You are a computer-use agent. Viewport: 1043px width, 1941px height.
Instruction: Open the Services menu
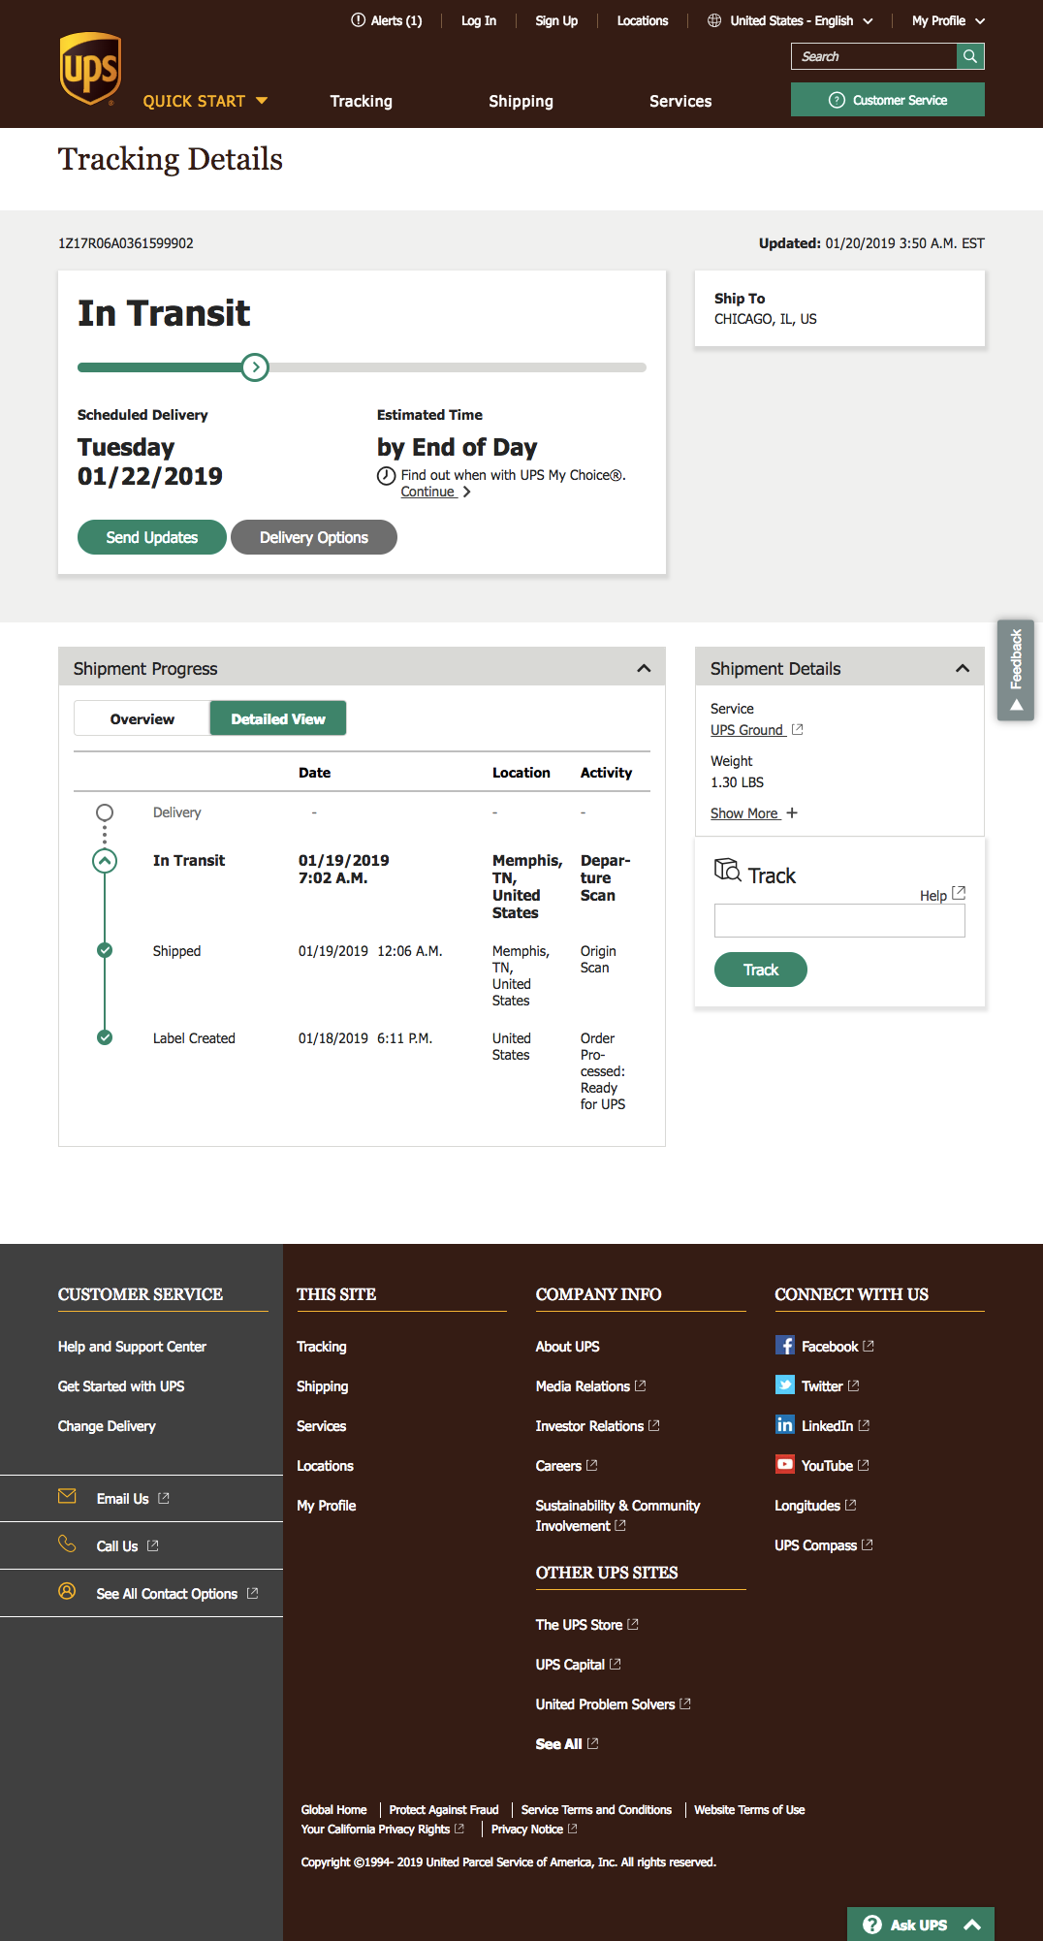(680, 101)
